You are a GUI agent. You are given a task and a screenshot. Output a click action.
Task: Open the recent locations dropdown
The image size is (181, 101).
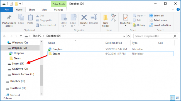pos(16,36)
